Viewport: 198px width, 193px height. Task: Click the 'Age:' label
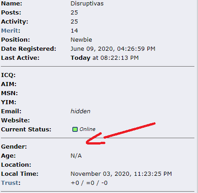(9, 156)
